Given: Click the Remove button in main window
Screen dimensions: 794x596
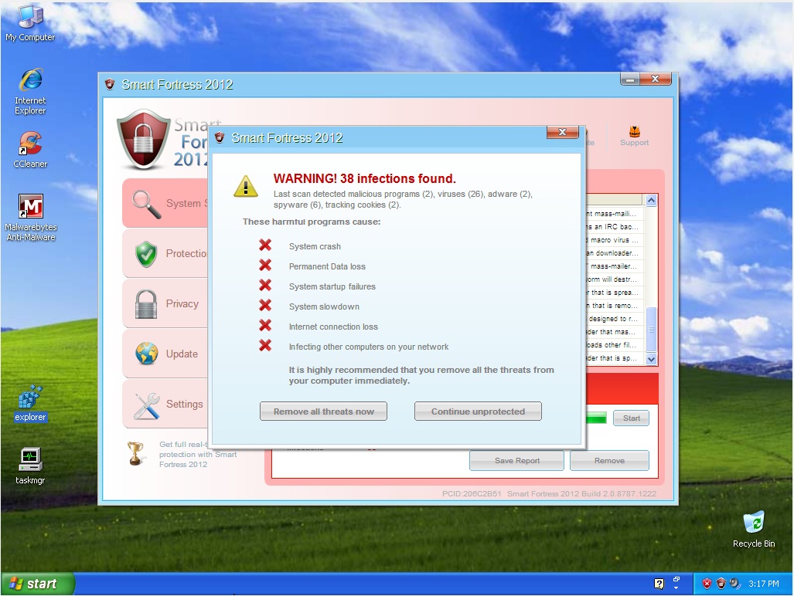Looking at the screenshot, I should (x=609, y=461).
